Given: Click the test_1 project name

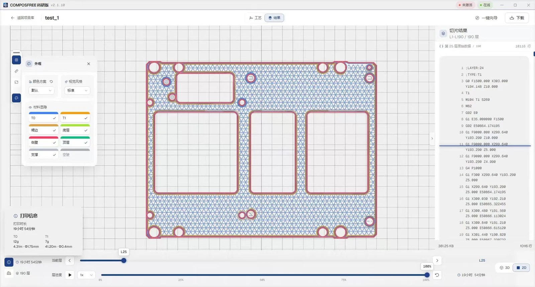Looking at the screenshot, I should (x=52, y=18).
